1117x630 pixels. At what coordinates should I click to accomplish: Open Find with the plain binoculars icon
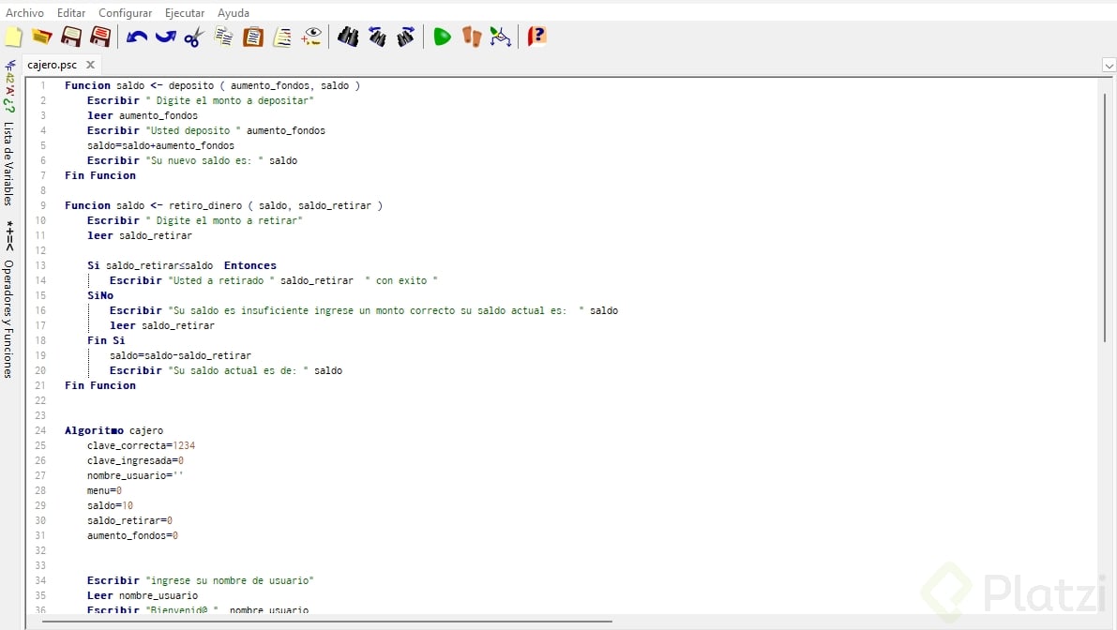tap(348, 37)
